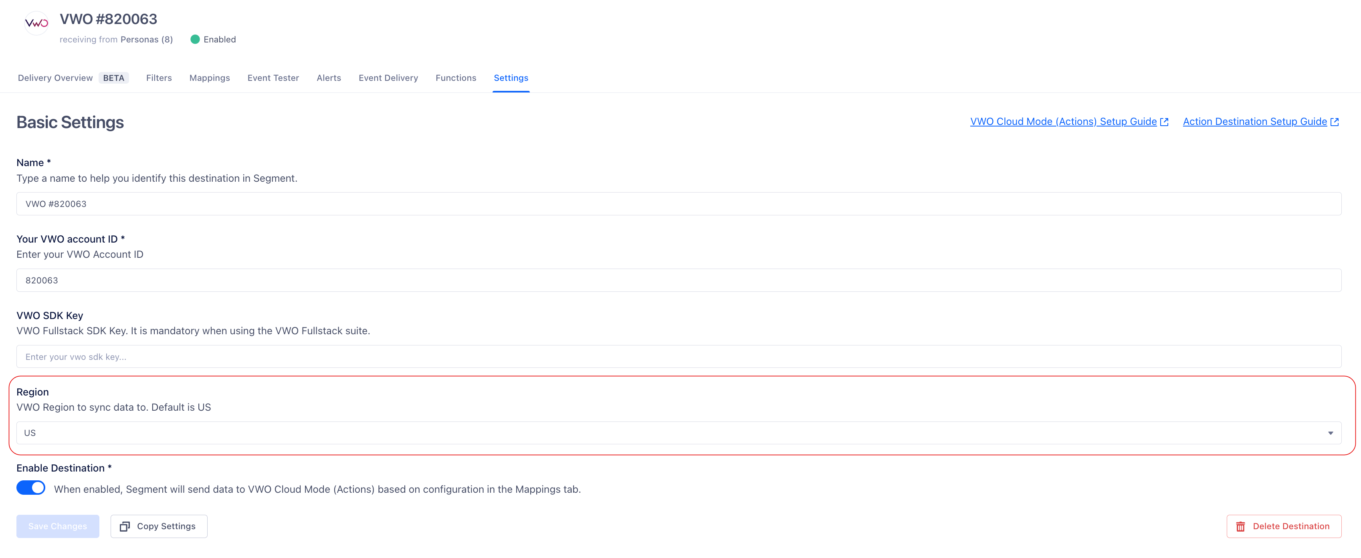1361x558 pixels.
Task: Click the Enabled status label
Action: pos(220,40)
